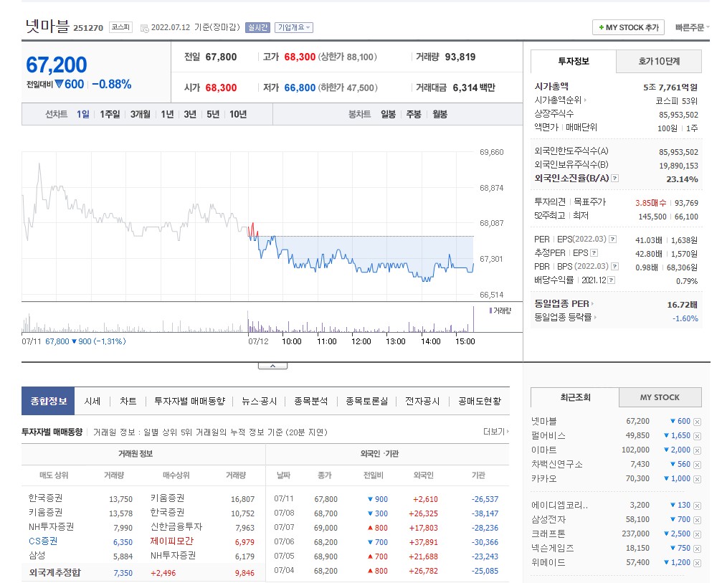Screen dimensions: 722x583
Task: Select the 1년 line chart period
Action: coord(167,114)
